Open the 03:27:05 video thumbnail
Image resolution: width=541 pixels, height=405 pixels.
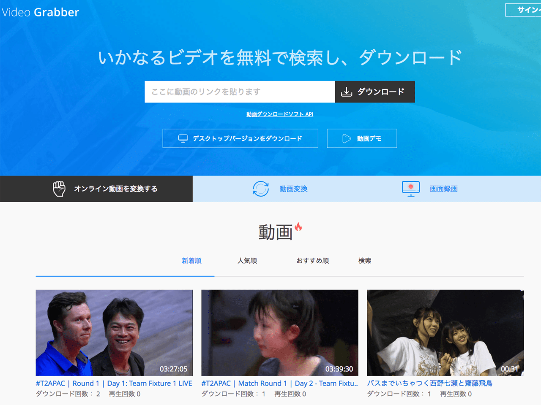(114, 333)
